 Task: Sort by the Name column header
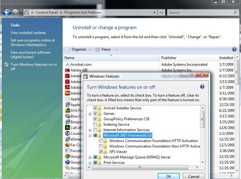pos(111,58)
